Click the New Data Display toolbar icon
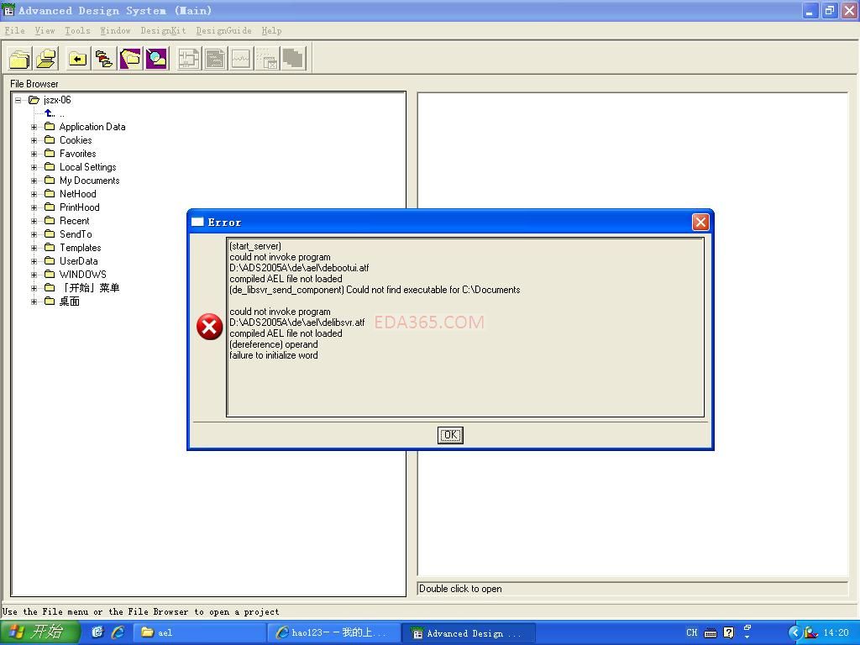The height and width of the screenshot is (645, 860). pos(241,58)
